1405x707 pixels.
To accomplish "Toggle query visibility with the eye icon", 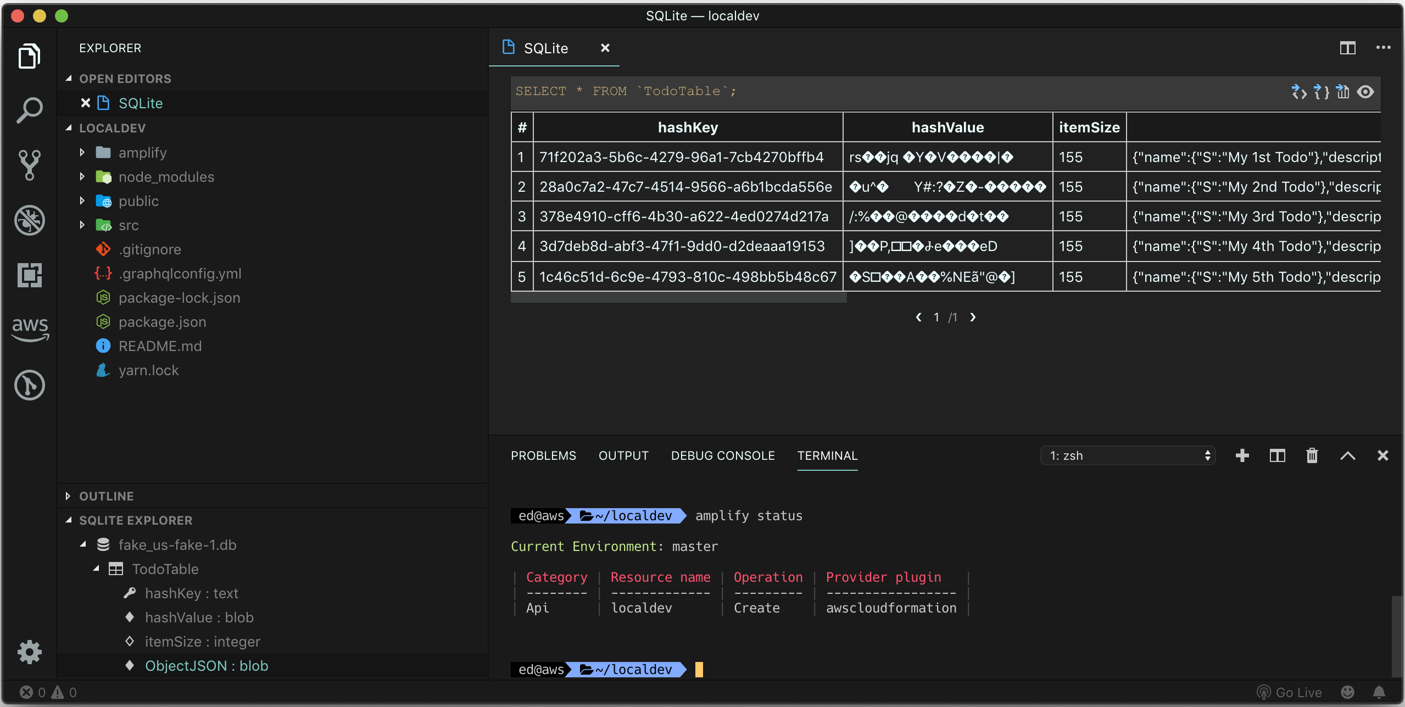I will (1365, 92).
